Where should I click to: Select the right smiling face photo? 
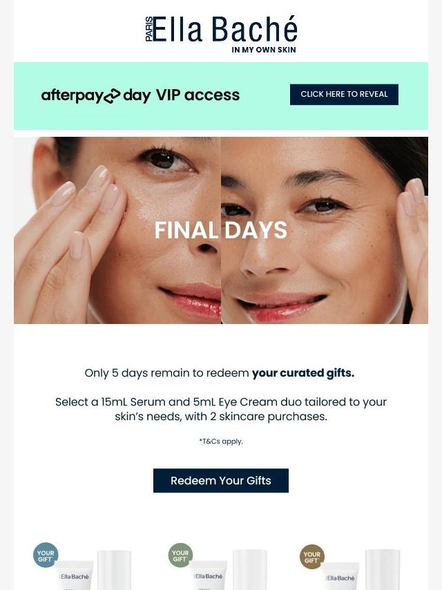click(x=325, y=230)
